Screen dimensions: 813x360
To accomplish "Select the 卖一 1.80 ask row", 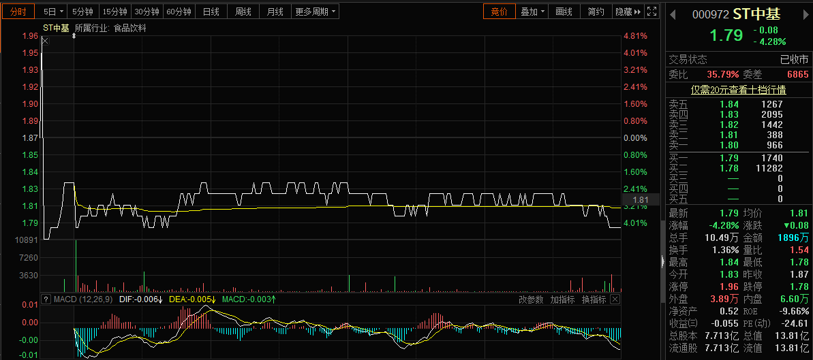I will [739, 145].
